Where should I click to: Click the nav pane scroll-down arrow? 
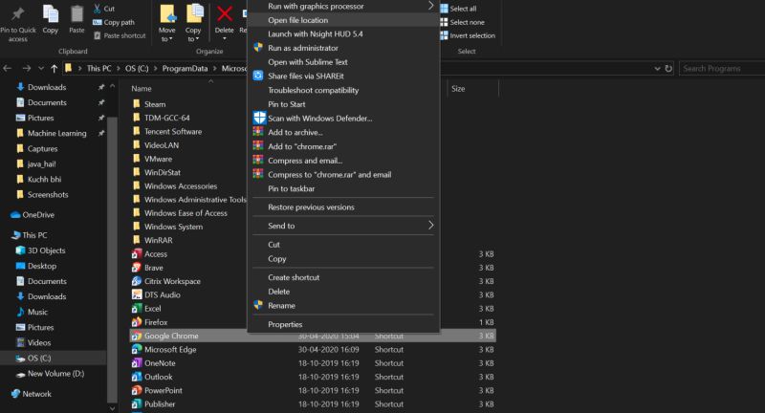click(112, 408)
